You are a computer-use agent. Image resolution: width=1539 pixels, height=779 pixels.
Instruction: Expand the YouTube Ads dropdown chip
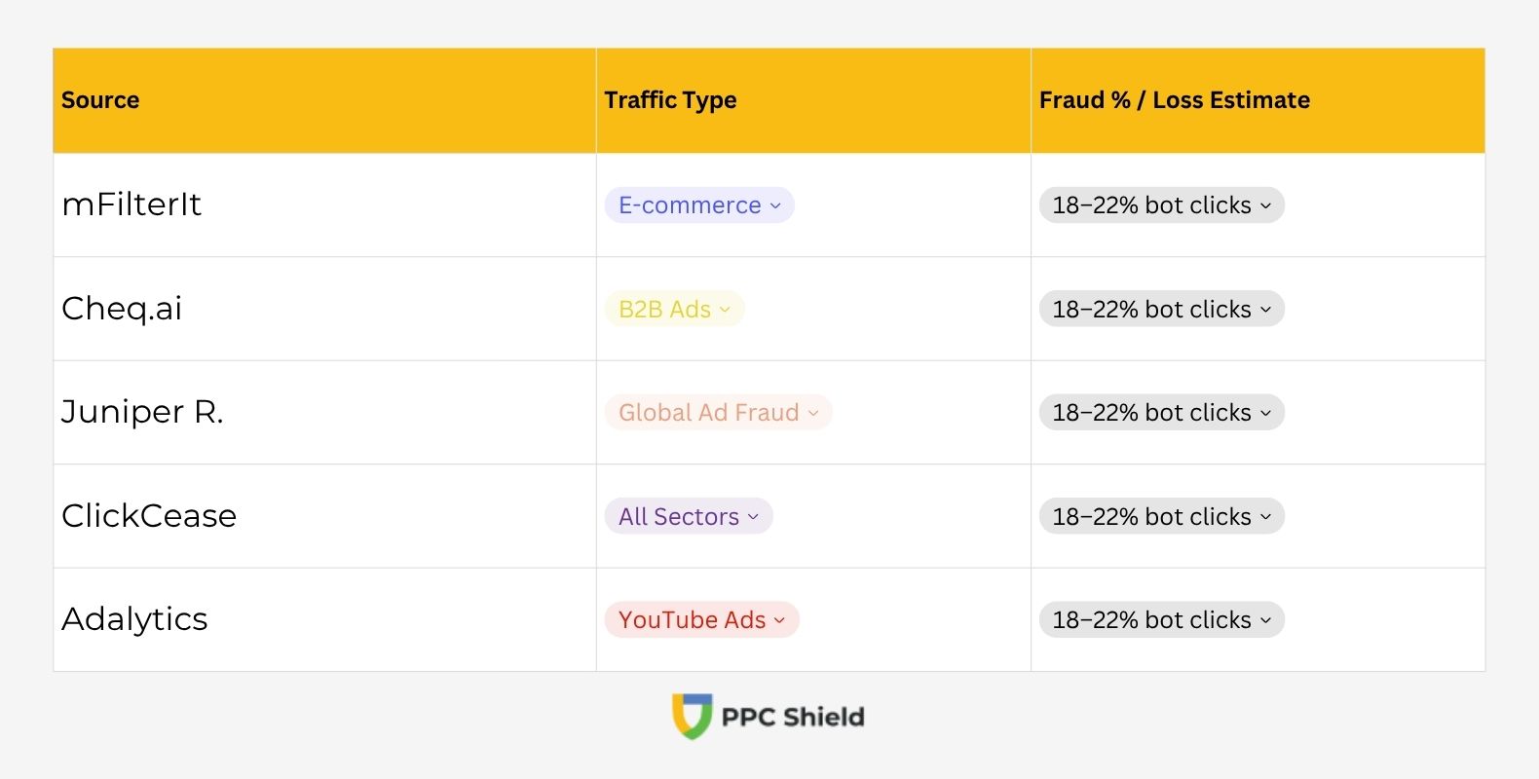[x=701, y=620]
